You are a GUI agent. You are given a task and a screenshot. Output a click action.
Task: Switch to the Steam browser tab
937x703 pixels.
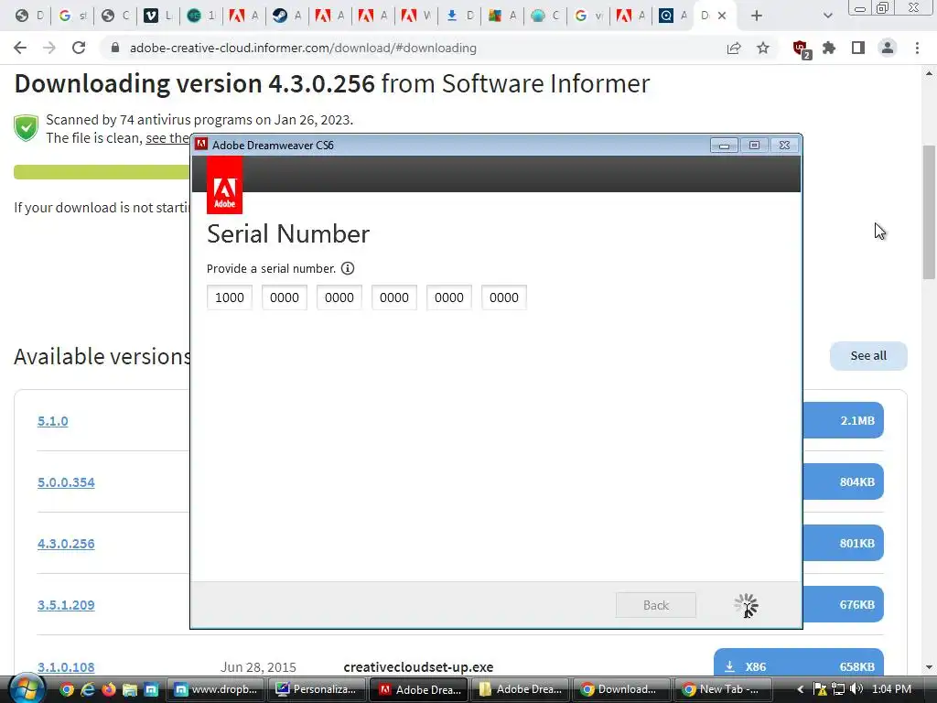[287, 16]
